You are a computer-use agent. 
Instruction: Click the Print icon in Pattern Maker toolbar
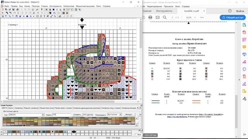click(17, 10)
